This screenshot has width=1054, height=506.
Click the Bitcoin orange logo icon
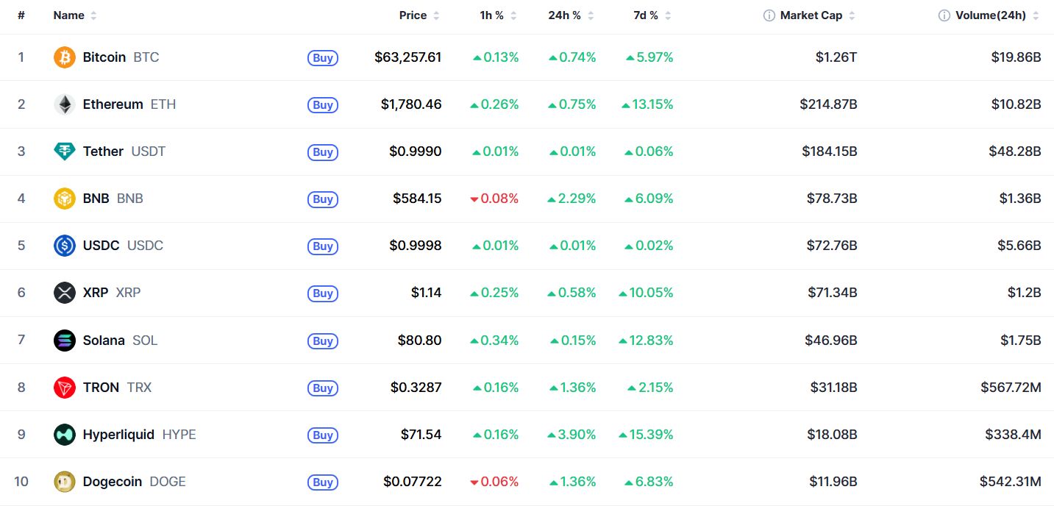click(x=65, y=57)
